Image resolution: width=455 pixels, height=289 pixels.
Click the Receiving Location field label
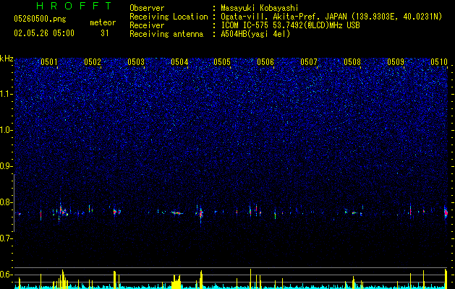pos(169,17)
